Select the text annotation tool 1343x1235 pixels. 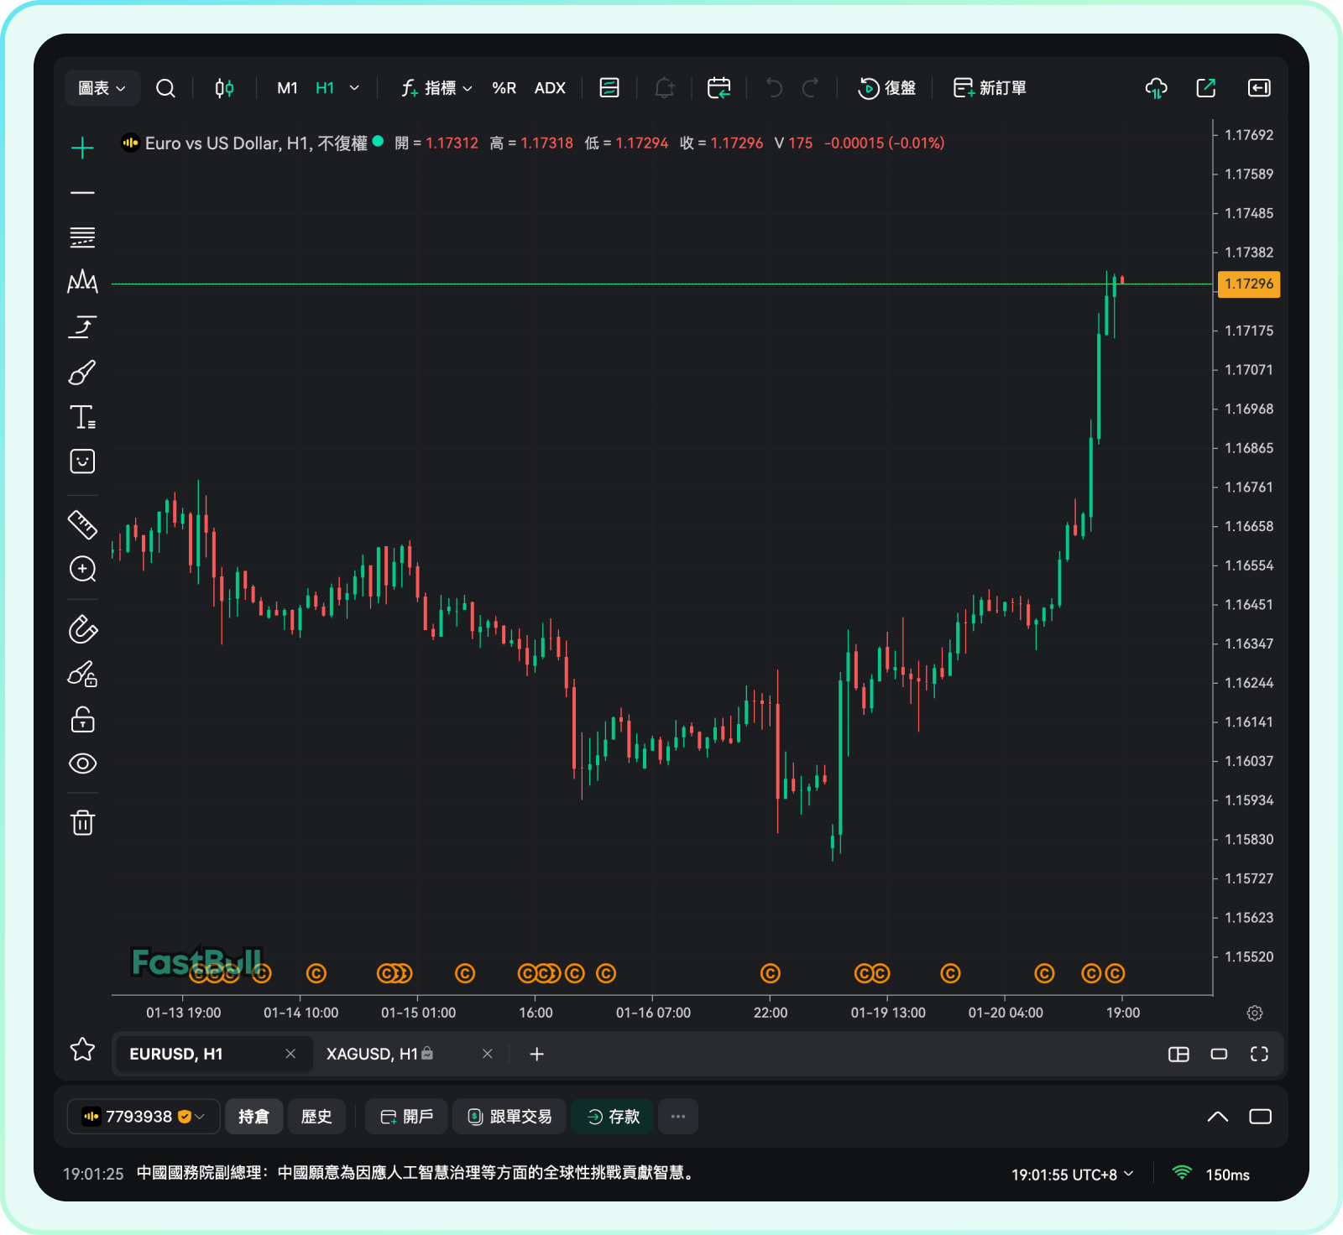point(82,417)
